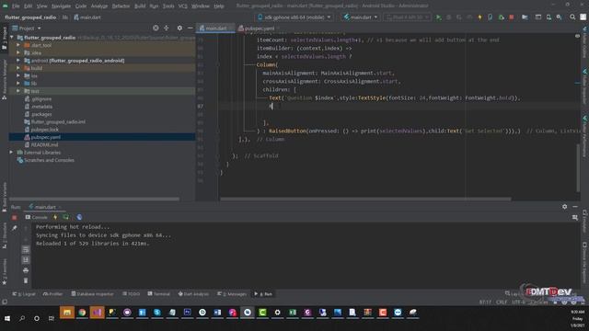Screen dimensions: 589x331
Task: Click editor horizontal scrollbar
Action: [x=365, y=199]
